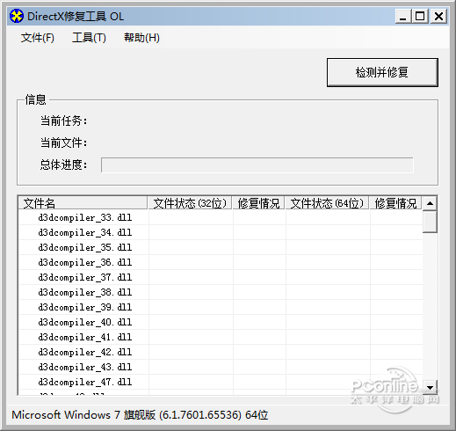This screenshot has width=456, height=431.
Task: Click the last 修复情况 column header
Action: click(x=395, y=203)
